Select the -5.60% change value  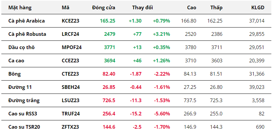coord(162,114)
